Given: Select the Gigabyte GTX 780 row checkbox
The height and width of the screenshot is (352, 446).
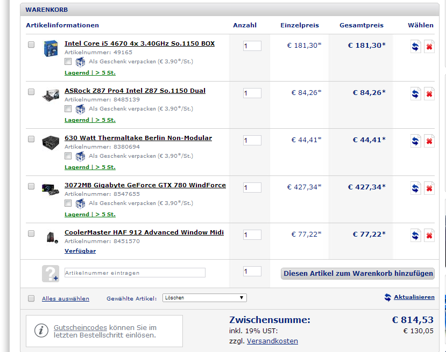Looking at the screenshot, I should point(31,186).
